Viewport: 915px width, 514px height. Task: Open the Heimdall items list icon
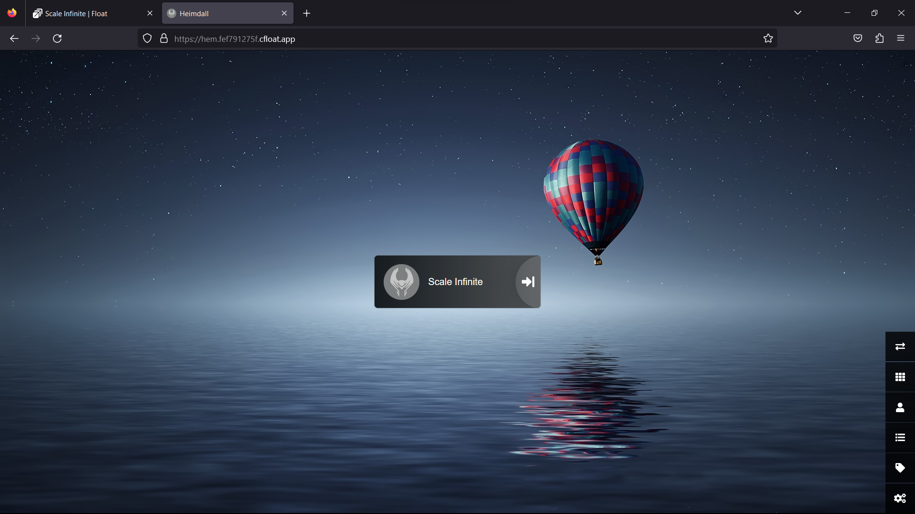(900, 437)
